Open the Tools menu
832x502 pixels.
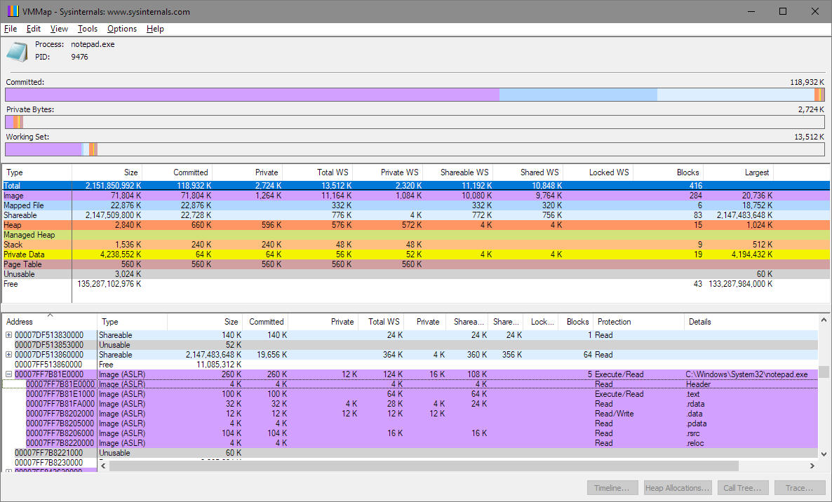[x=88, y=29]
